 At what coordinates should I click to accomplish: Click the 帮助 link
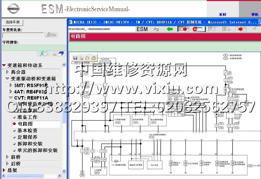(255, 14)
